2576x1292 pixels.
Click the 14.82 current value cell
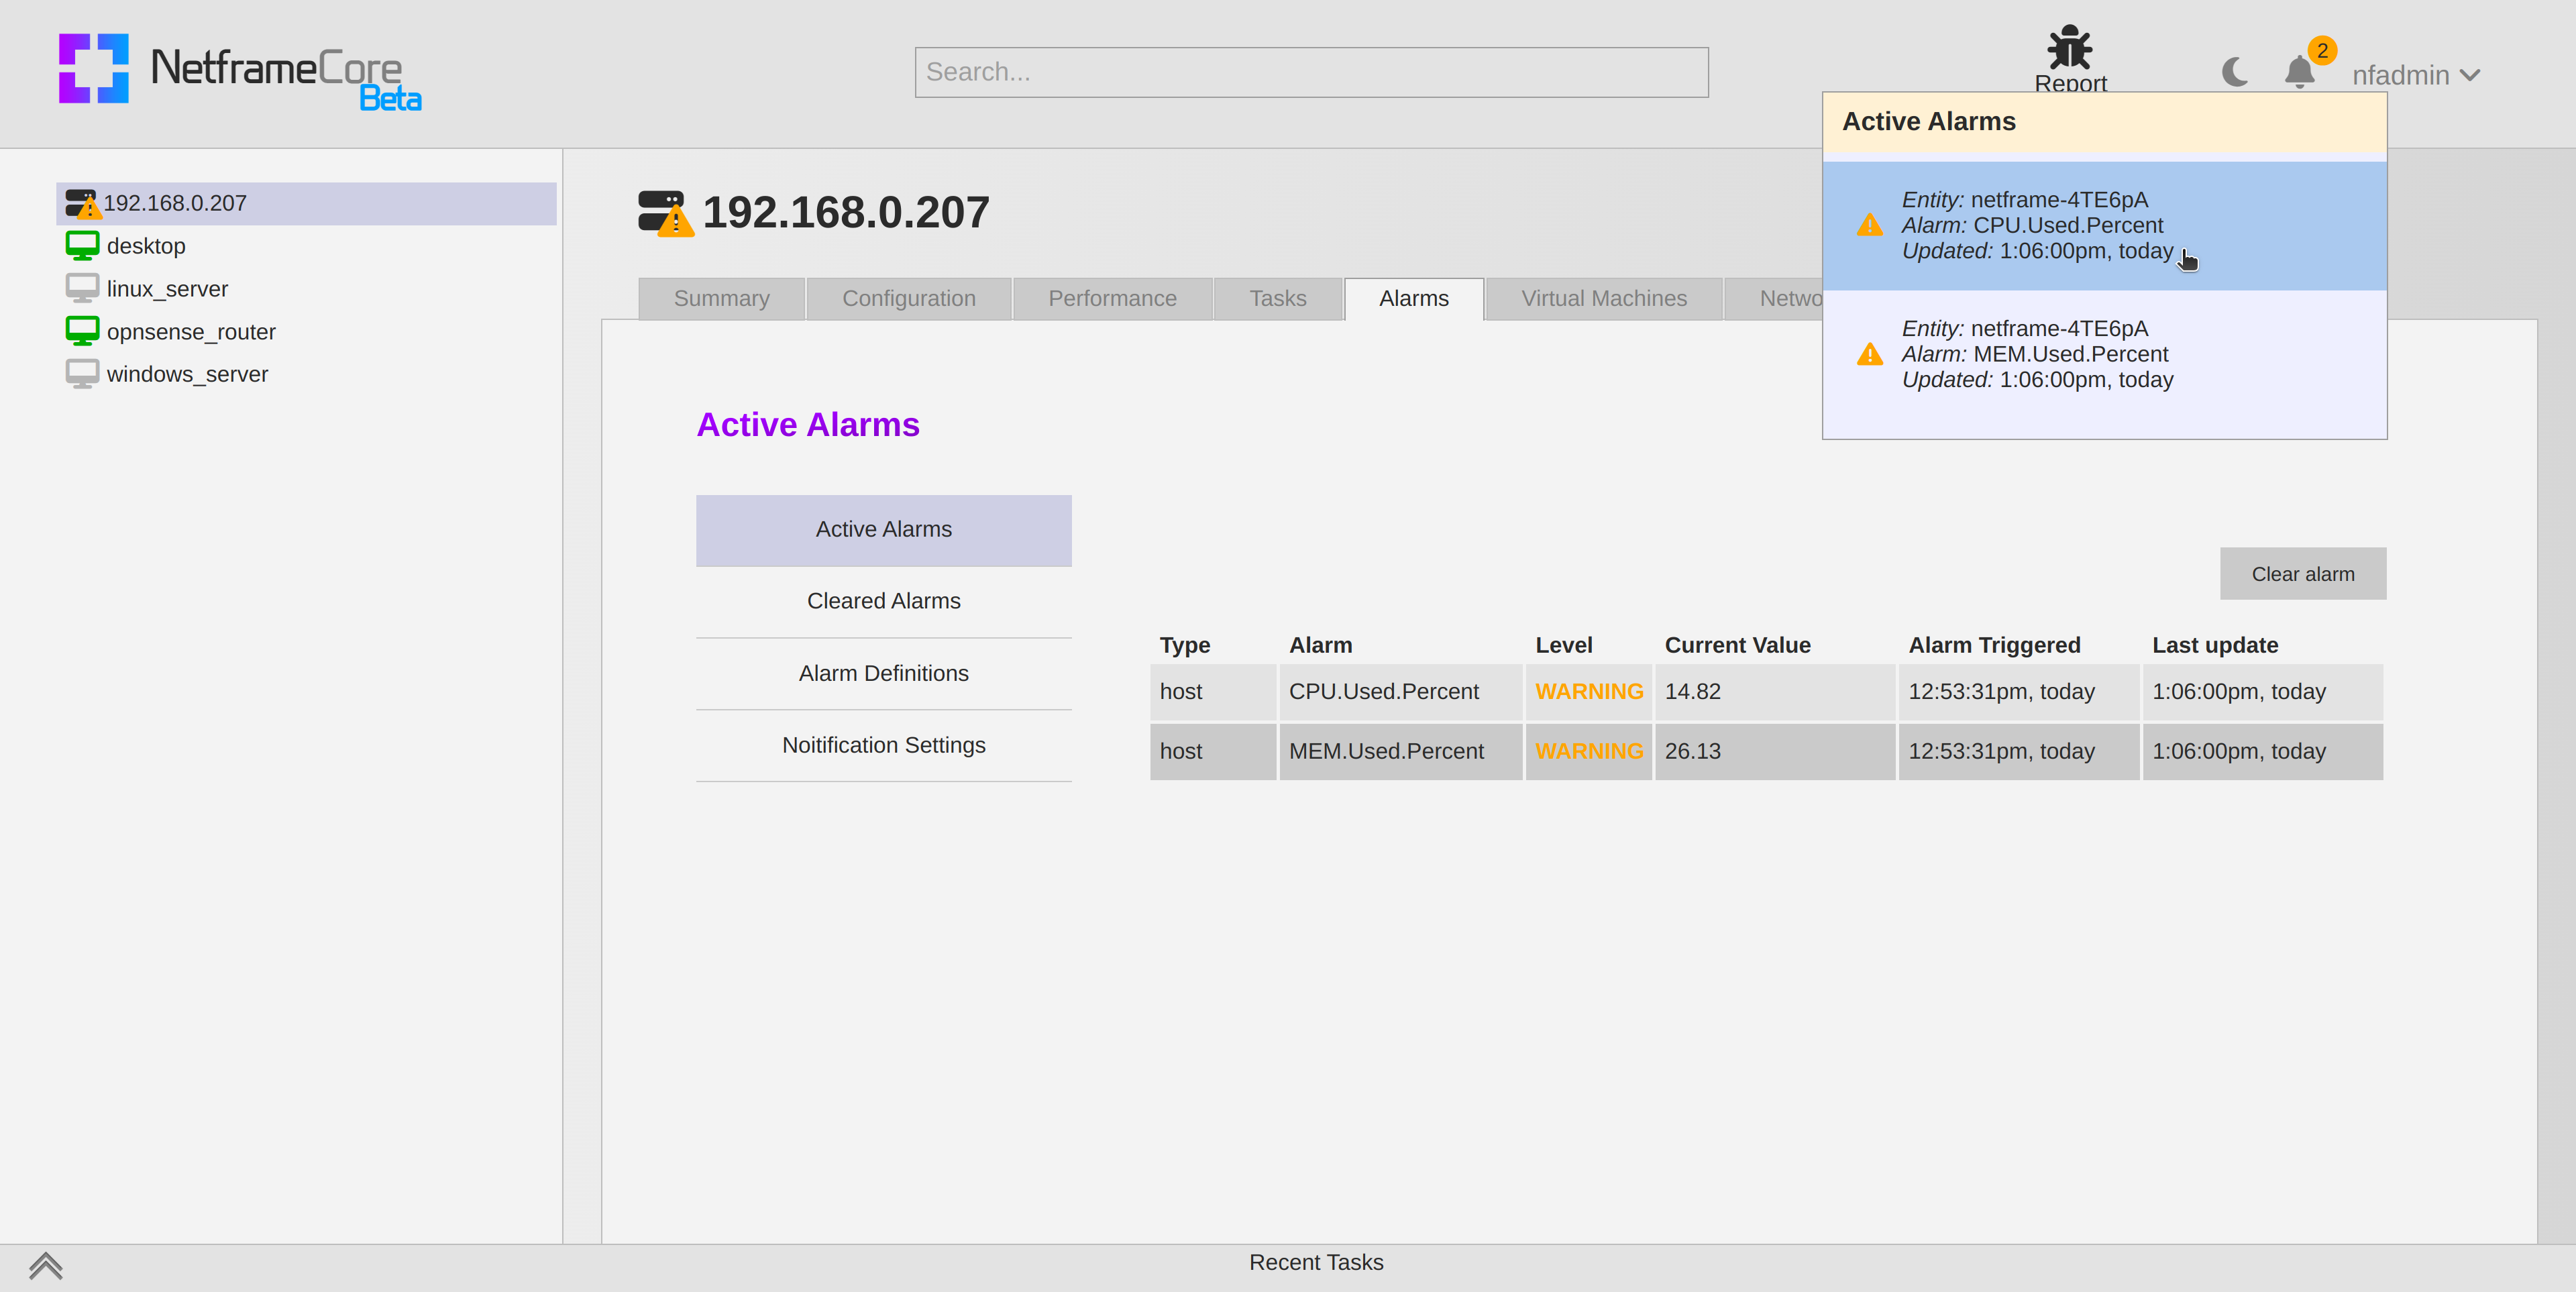coord(1774,692)
